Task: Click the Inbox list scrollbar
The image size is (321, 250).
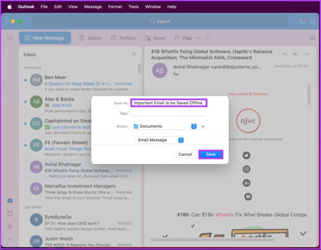Action: [x=140, y=69]
